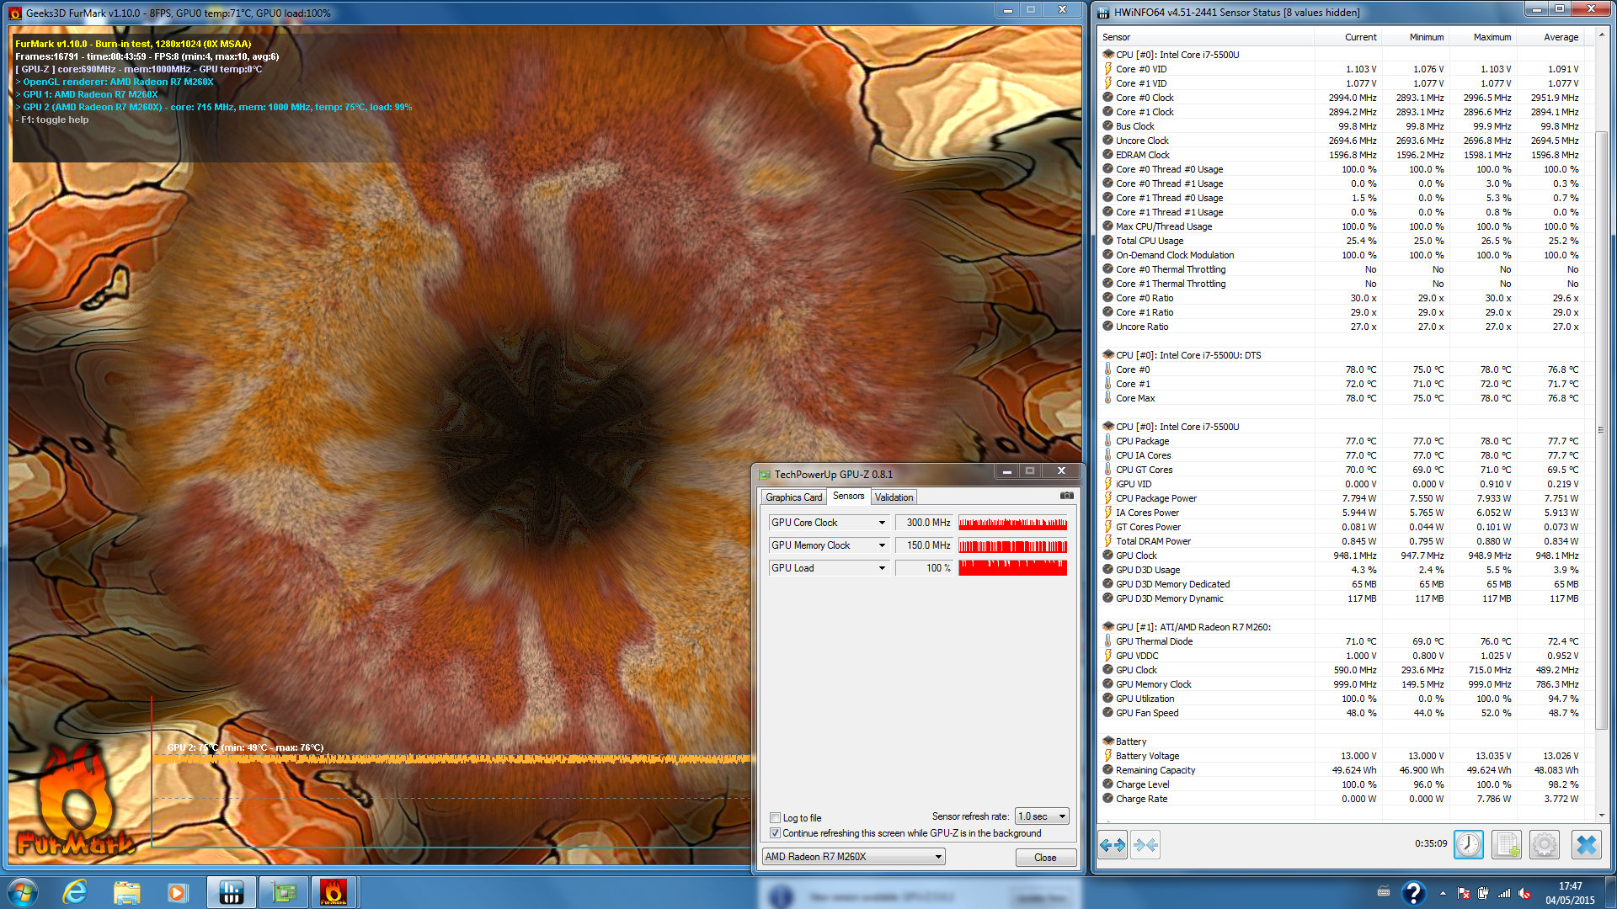Click GPU-Z screenshot camera icon
The width and height of the screenshot is (1617, 909).
pyautogui.click(x=1066, y=496)
